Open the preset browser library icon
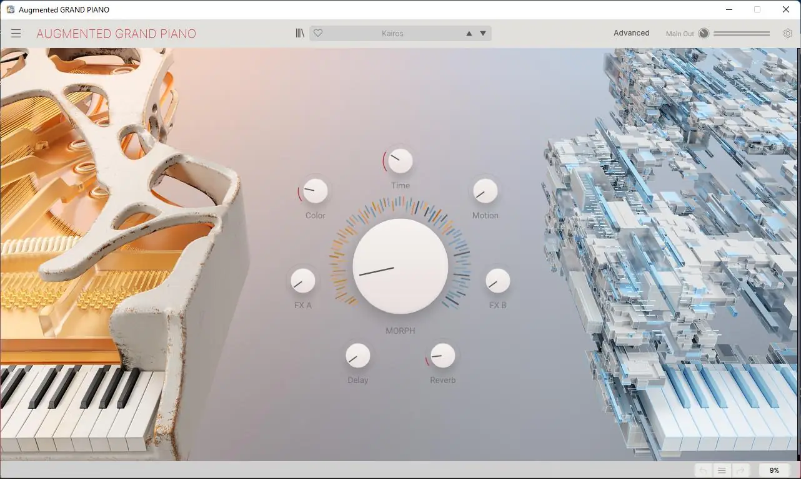This screenshot has width=801, height=479. pos(301,33)
